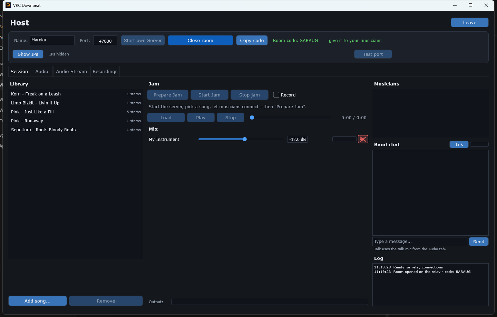Maximize the VRC Downbeat window

470,5
